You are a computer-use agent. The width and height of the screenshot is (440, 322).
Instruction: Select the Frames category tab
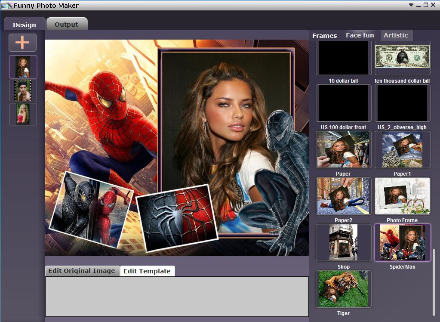pyautogui.click(x=324, y=36)
